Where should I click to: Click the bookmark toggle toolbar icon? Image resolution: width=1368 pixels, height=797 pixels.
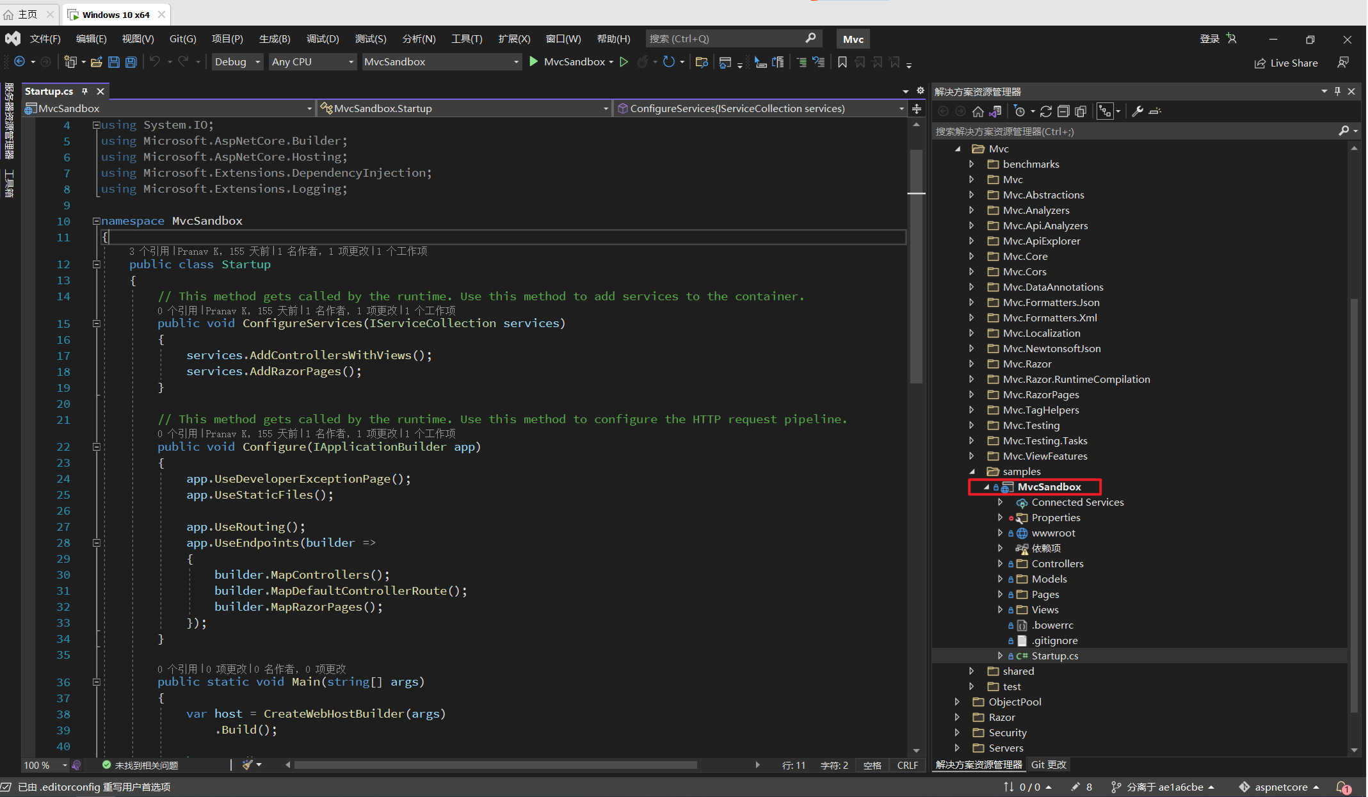(842, 62)
